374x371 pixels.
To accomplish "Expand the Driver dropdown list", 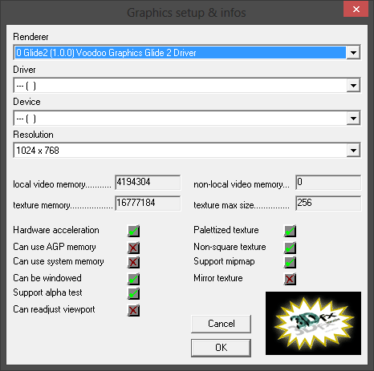I will point(353,86).
